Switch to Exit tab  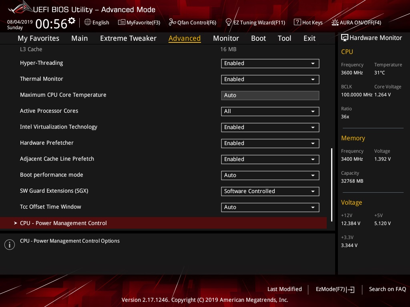(310, 38)
